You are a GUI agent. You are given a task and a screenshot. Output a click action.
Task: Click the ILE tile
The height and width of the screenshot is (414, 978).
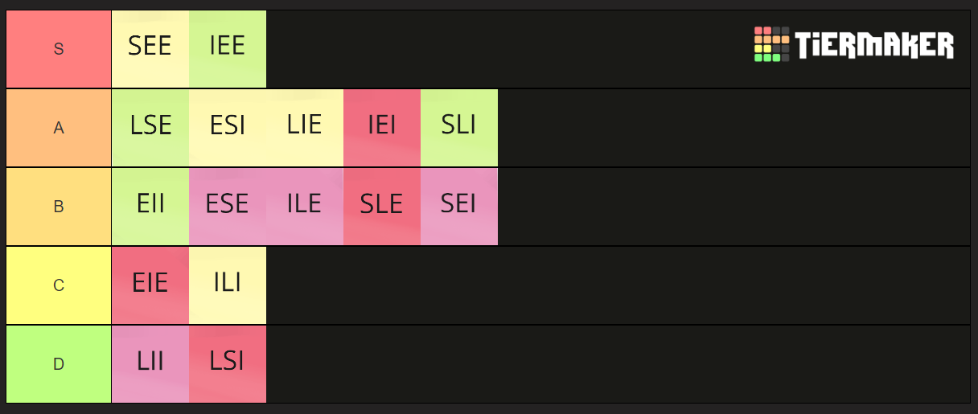(305, 207)
